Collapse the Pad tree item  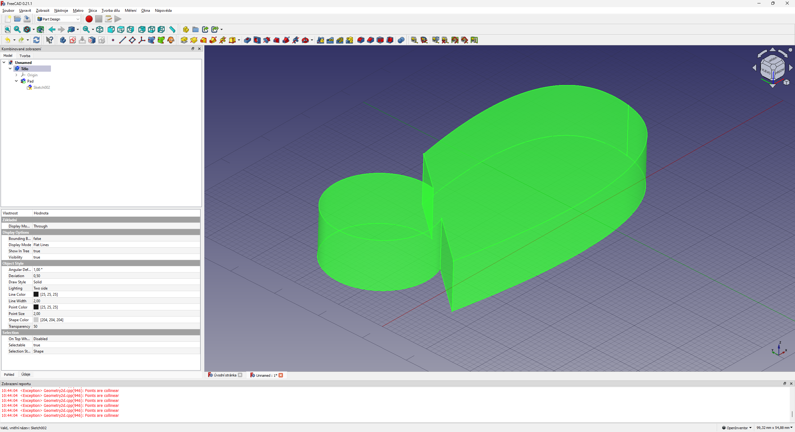pyautogui.click(x=16, y=81)
